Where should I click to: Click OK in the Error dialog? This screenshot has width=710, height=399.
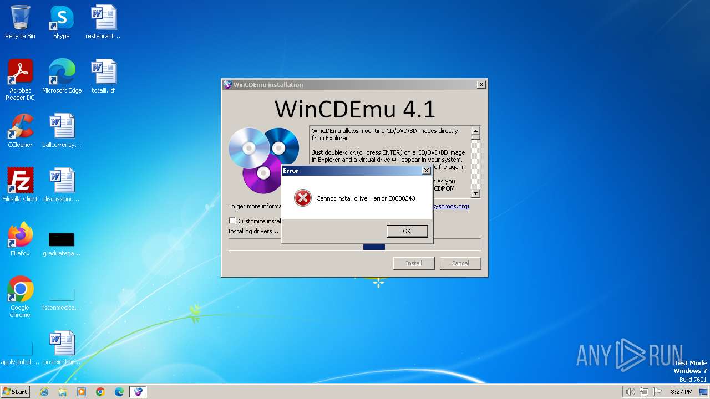(x=407, y=231)
